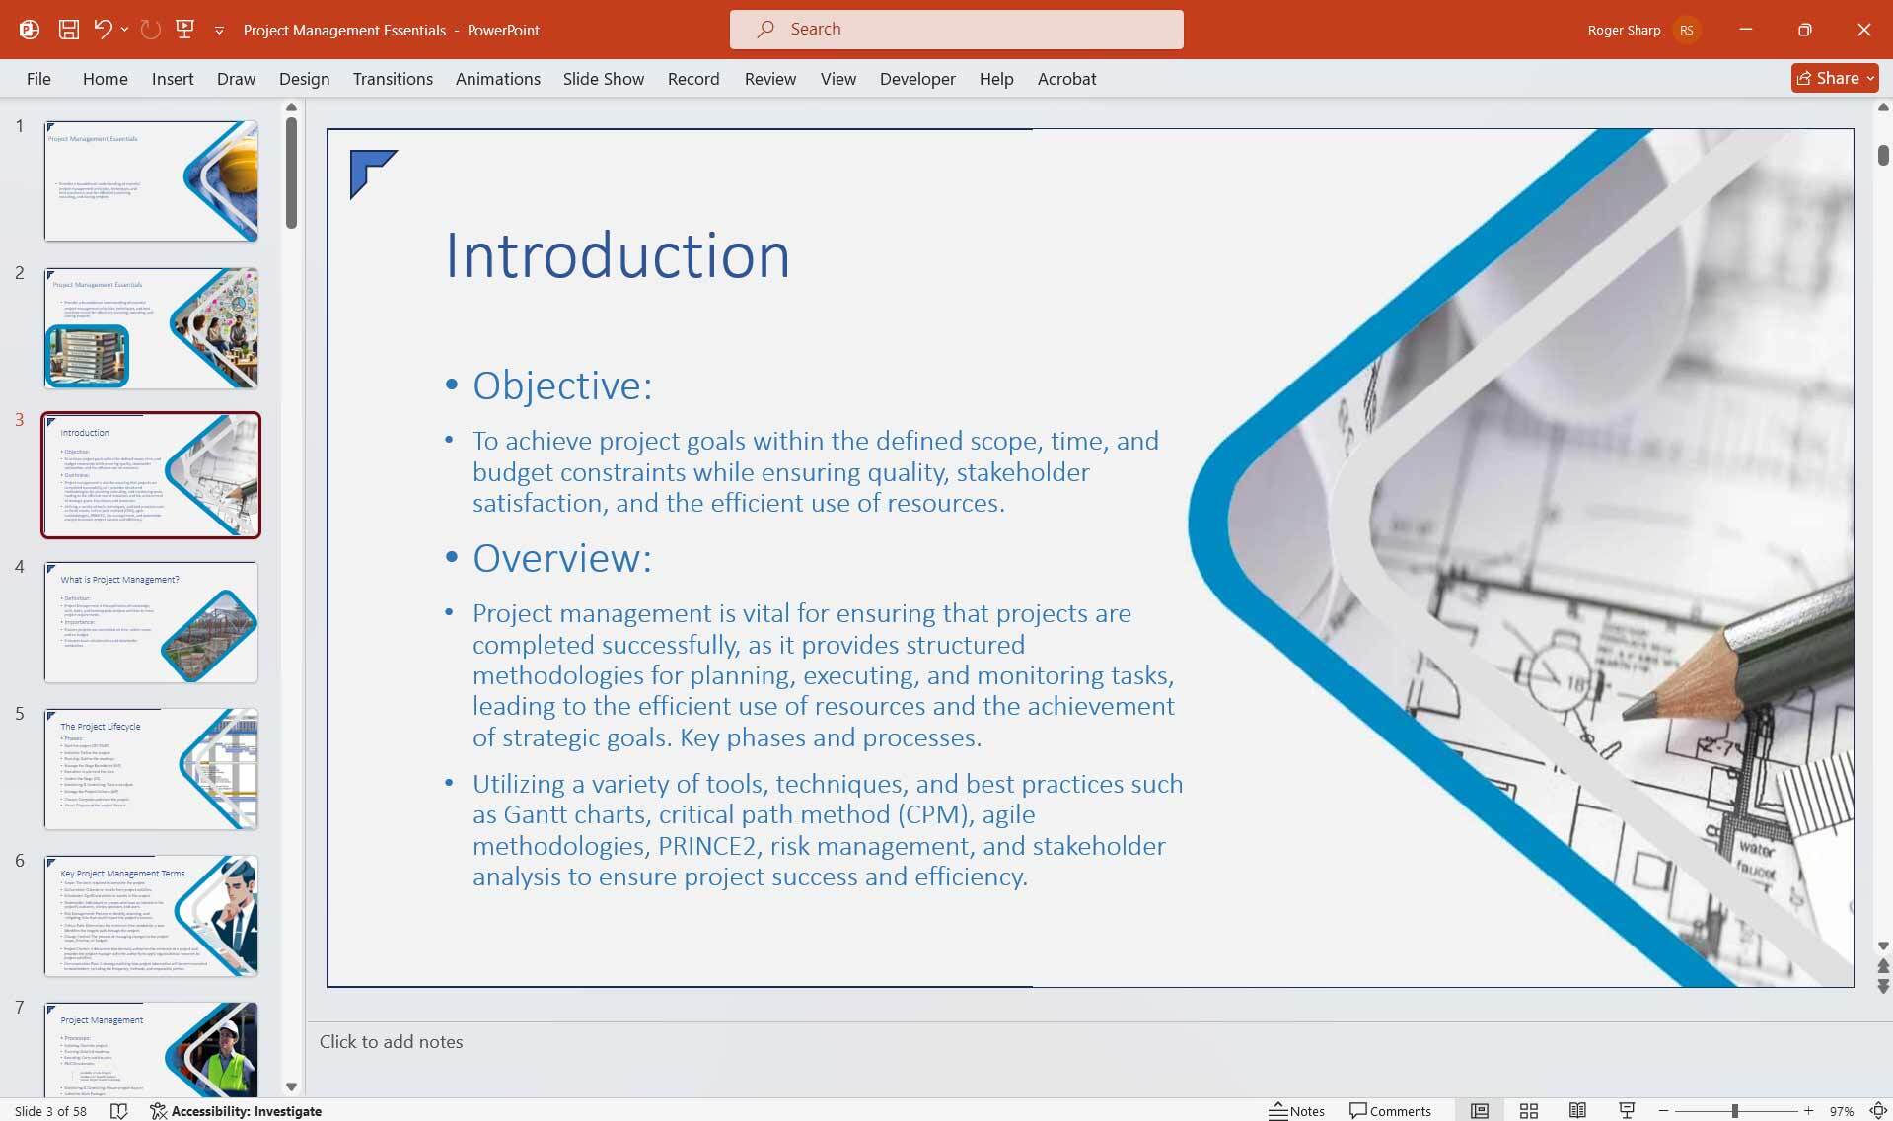Fit slide to current window
The width and height of the screenshot is (1893, 1121).
click(x=1877, y=1111)
